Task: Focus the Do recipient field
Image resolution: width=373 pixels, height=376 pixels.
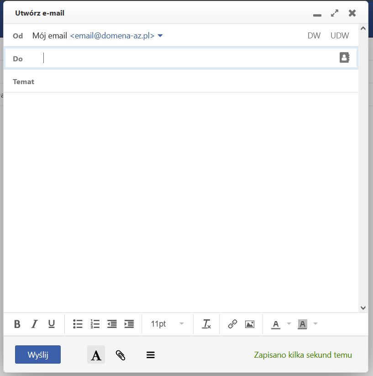Action: (x=181, y=58)
